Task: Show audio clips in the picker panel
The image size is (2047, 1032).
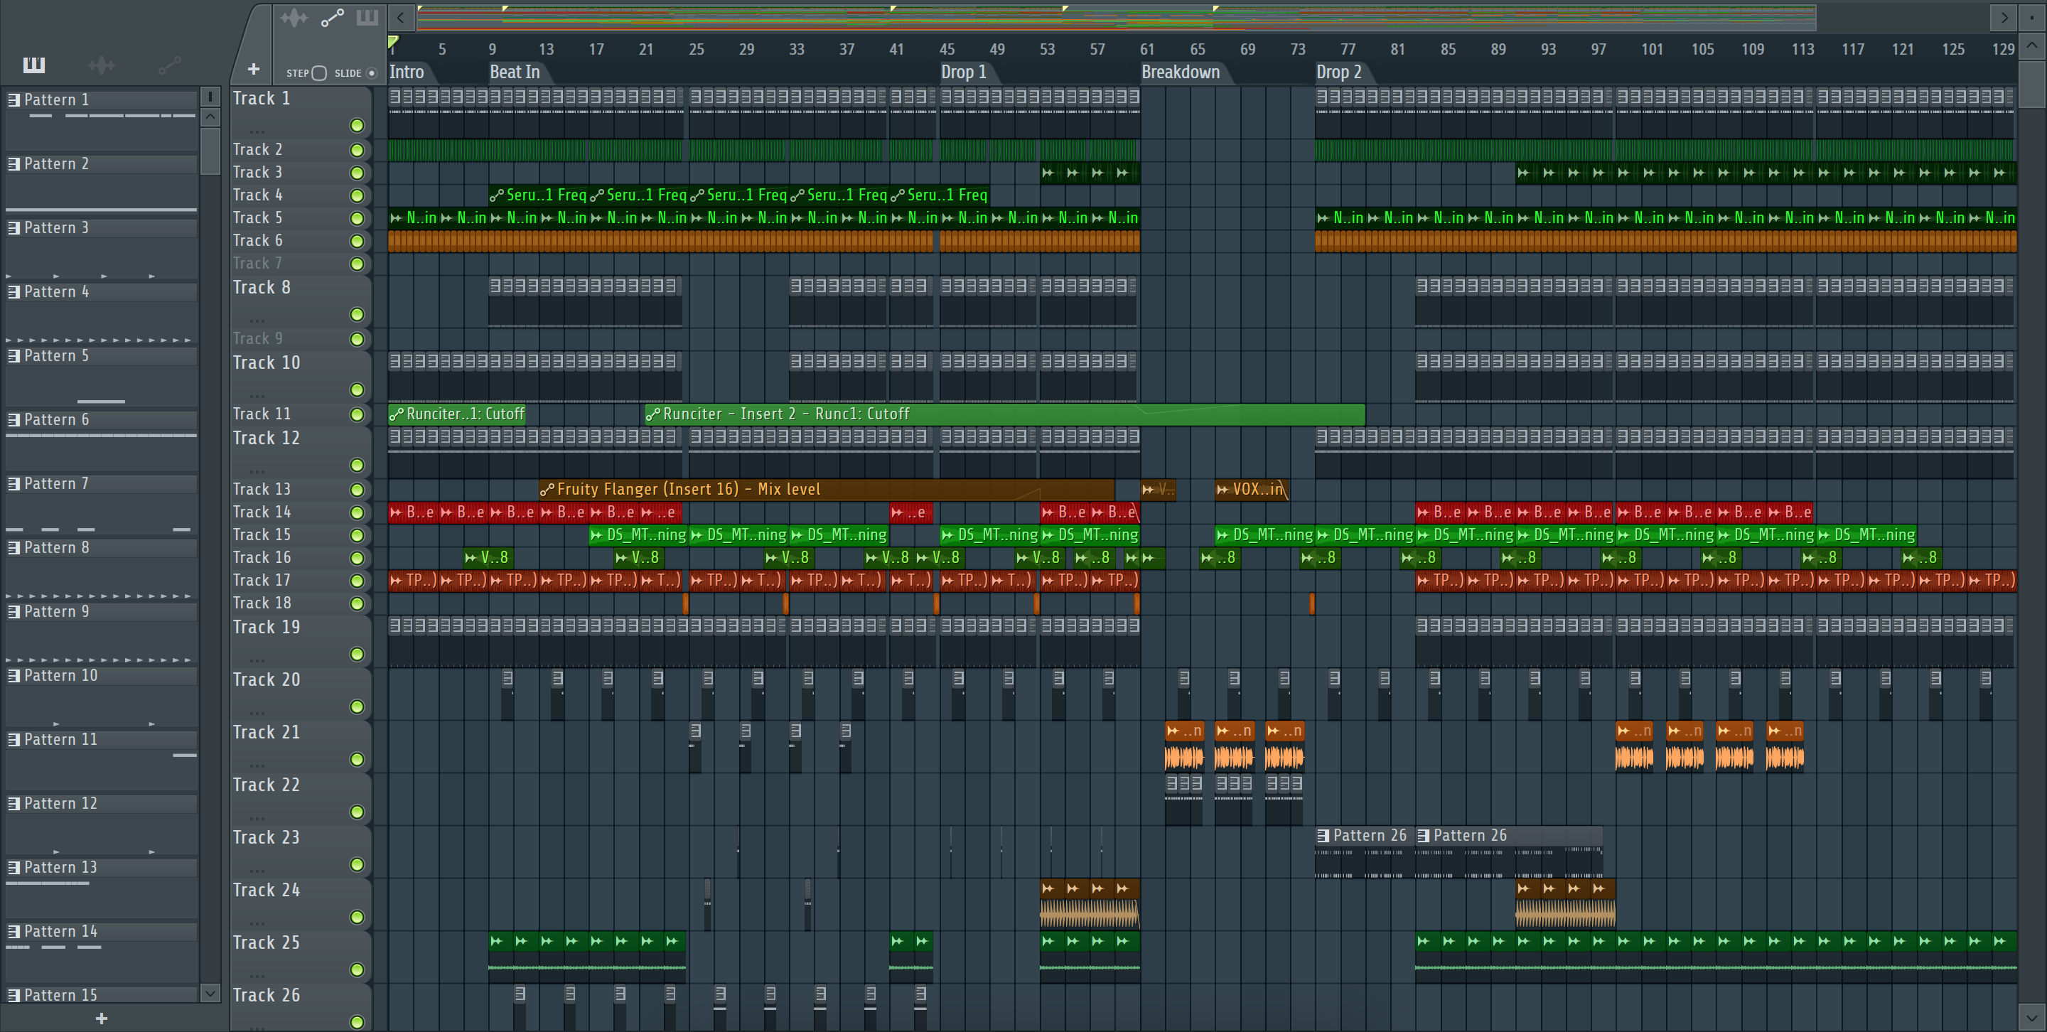Action: [102, 65]
